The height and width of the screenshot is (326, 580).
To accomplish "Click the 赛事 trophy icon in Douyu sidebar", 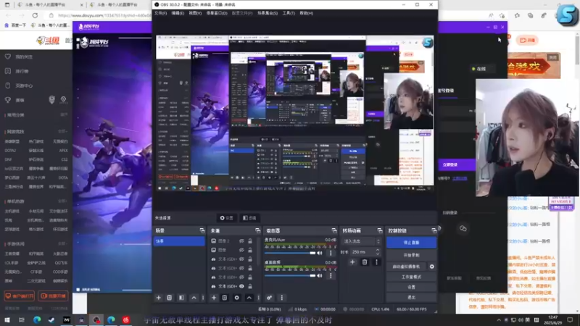I will pos(8,100).
